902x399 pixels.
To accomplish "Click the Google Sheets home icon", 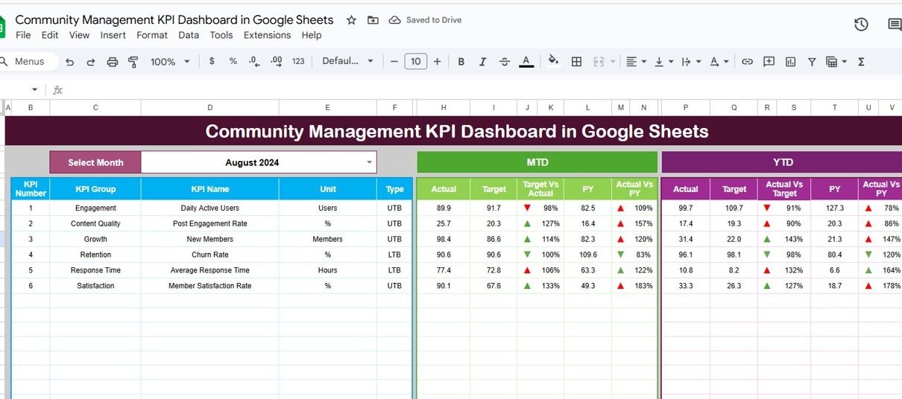I will click(2, 27).
